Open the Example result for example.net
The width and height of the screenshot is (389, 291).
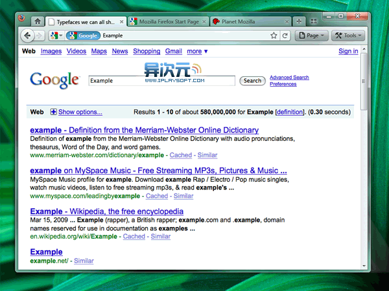click(47, 252)
